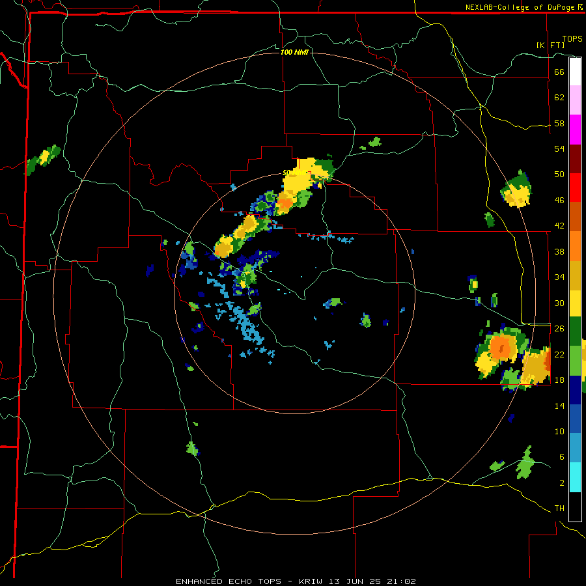Click the [K FT] units label
Viewport: 586px width, 586px height.
(x=550, y=46)
